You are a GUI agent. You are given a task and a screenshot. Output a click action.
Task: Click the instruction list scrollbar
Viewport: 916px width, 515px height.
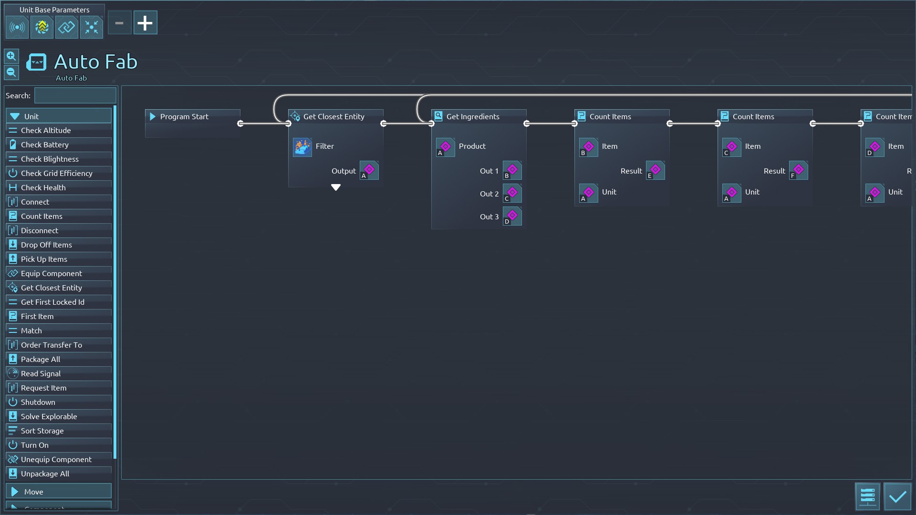click(115, 281)
